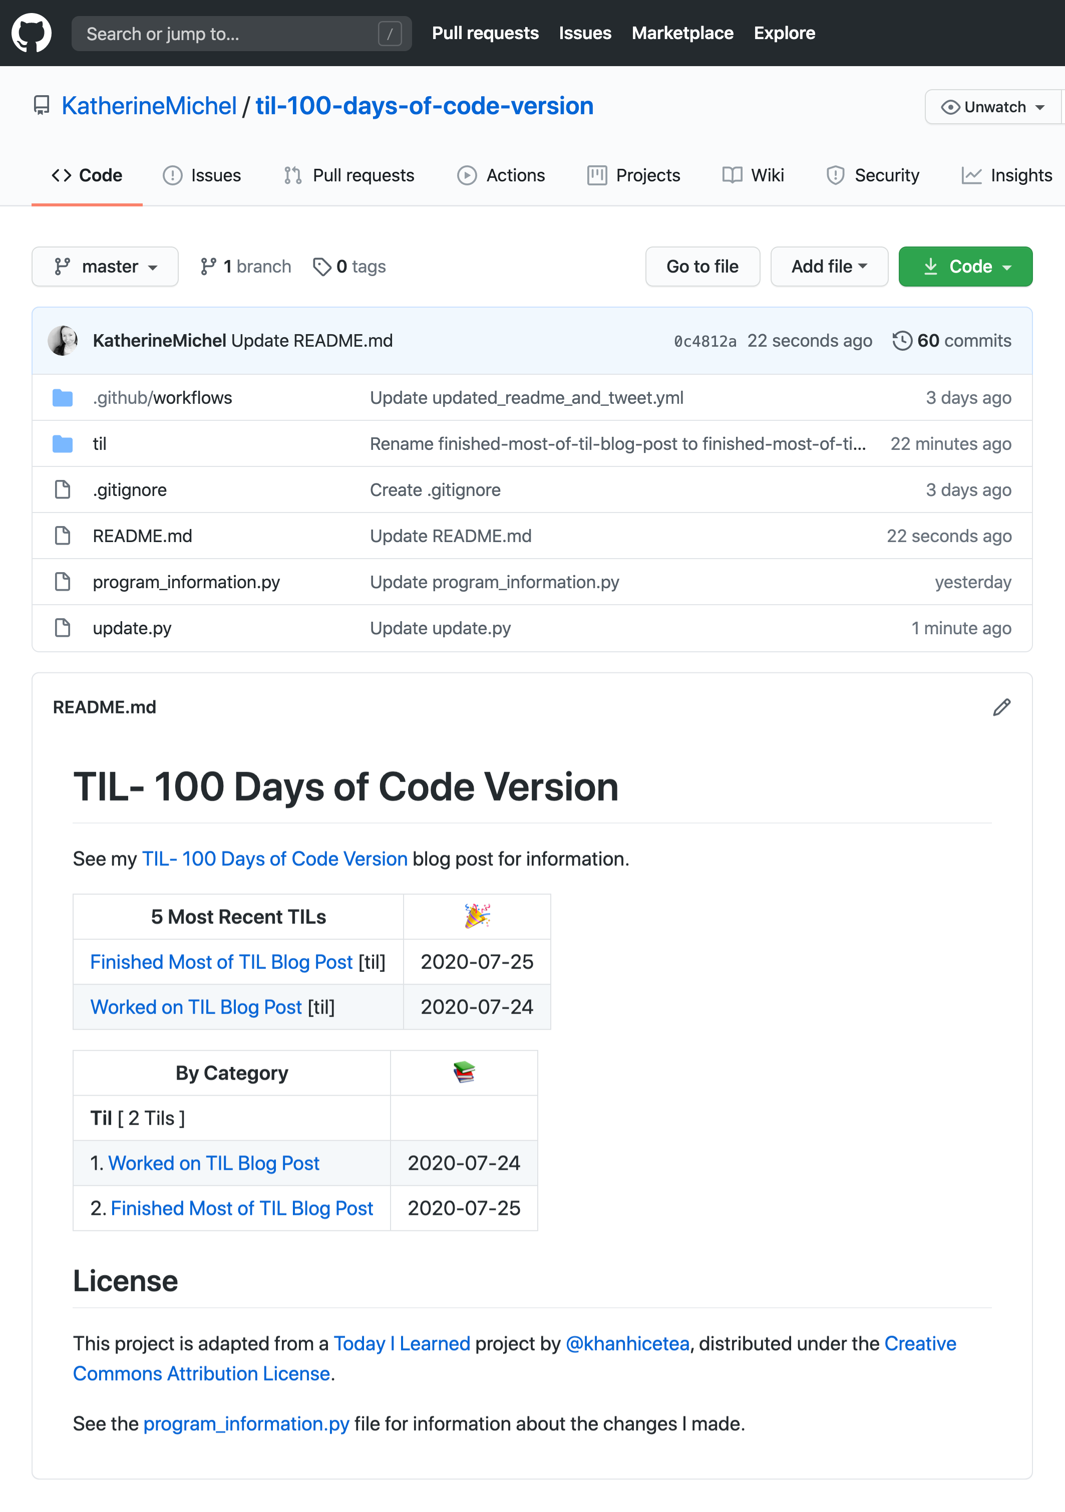This screenshot has width=1065, height=1512.
Task: Open the program_information.py file in list
Action: pos(186,582)
